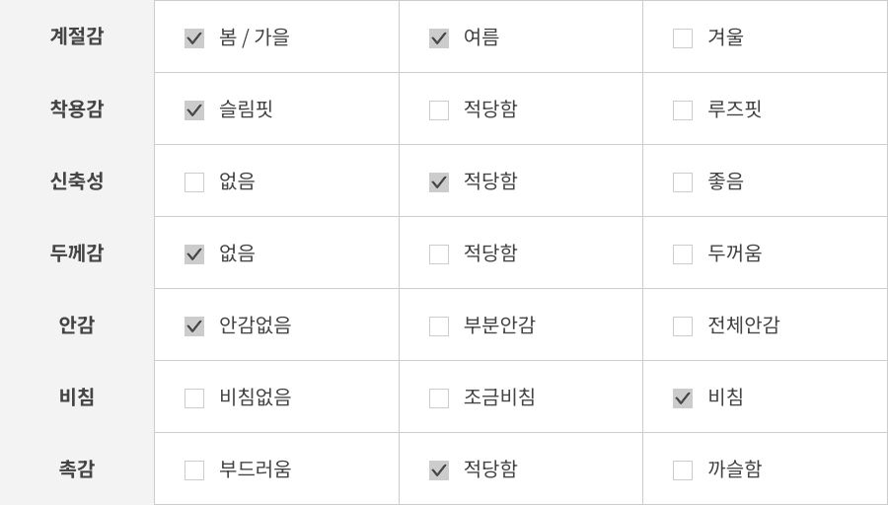Check 없음 in the 신축성 row
Screen dimensions: 888x505
pyautogui.click(x=194, y=182)
